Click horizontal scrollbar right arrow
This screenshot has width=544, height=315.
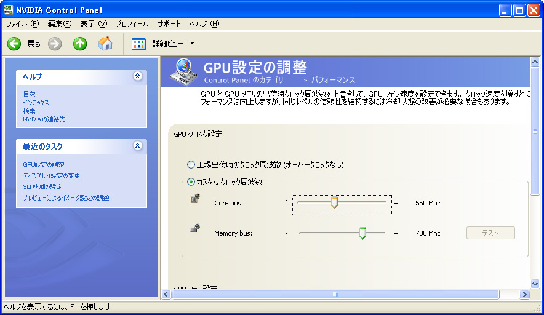[524, 295]
